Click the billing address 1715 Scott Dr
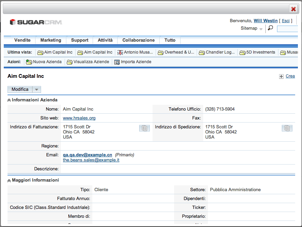302x227 pixels. tap(77, 127)
